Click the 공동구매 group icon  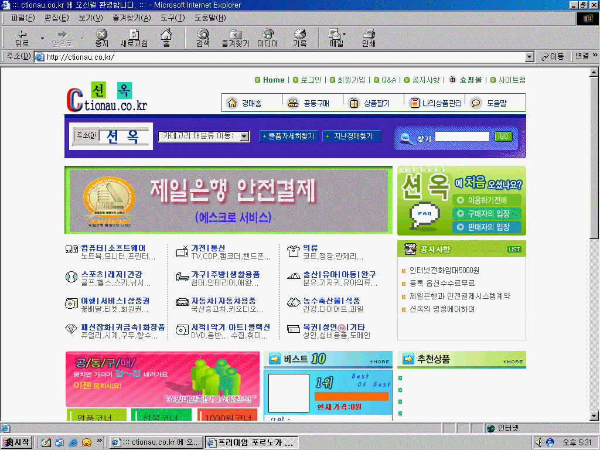point(293,103)
